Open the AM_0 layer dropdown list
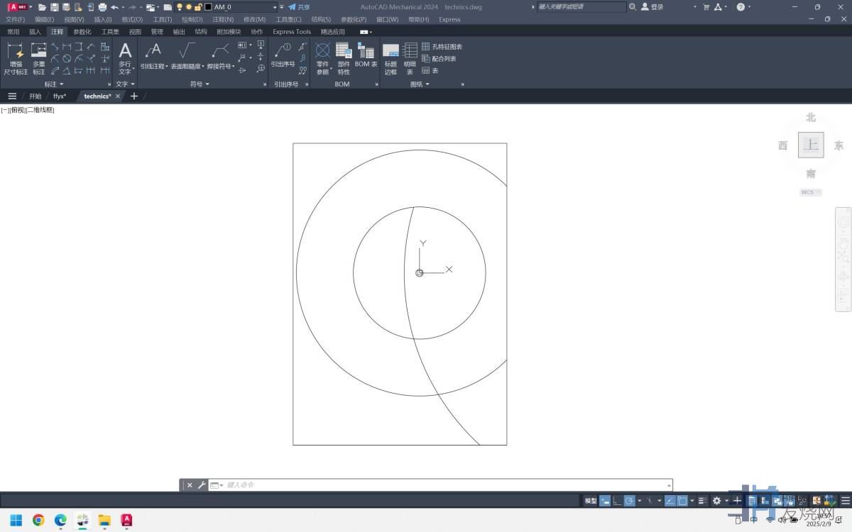This screenshot has width=852, height=532. [x=273, y=7]
